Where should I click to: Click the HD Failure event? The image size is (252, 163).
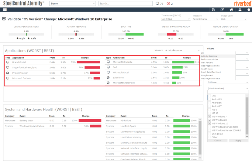click(x=126, y=121)
